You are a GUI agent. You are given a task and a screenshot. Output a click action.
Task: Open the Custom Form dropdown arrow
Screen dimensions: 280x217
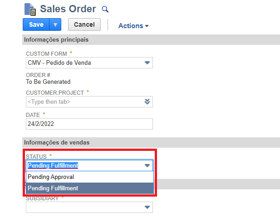tap(147, 63)
